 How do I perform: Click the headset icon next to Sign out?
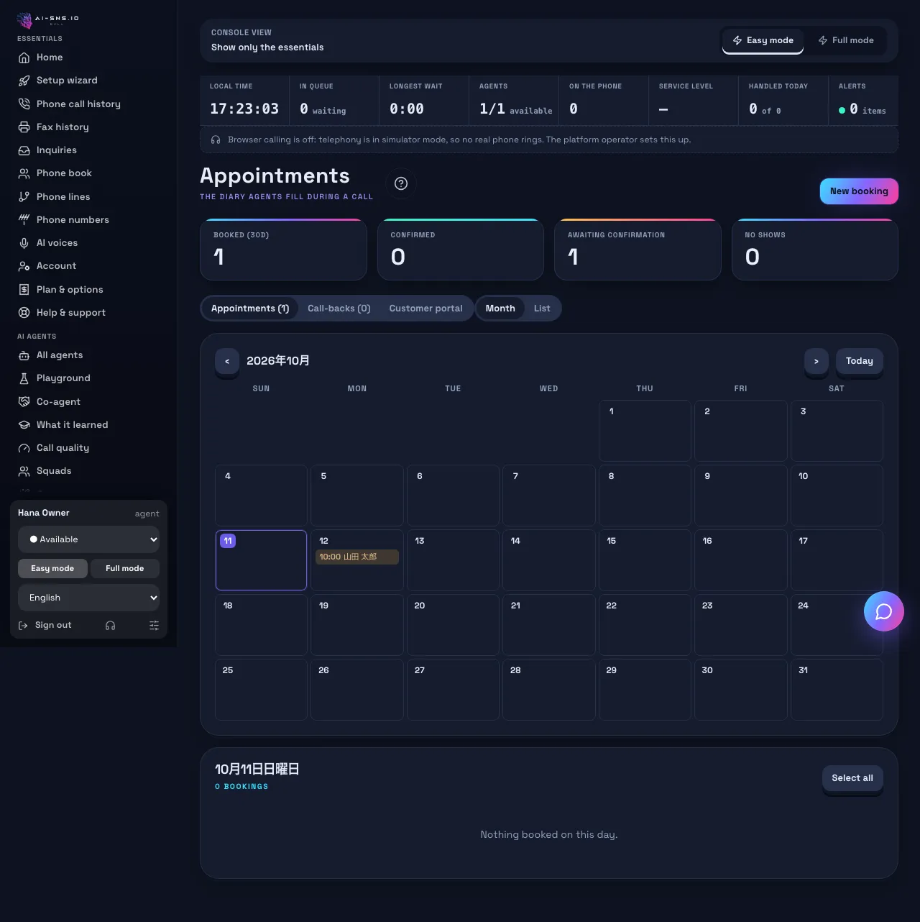110,626
